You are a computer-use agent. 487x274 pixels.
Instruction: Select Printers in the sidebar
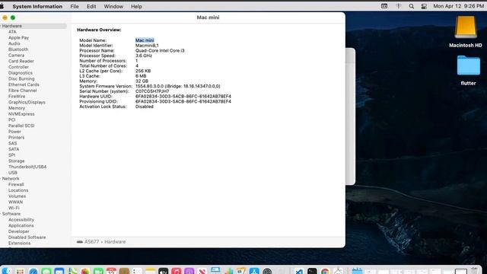coord(17,137)
